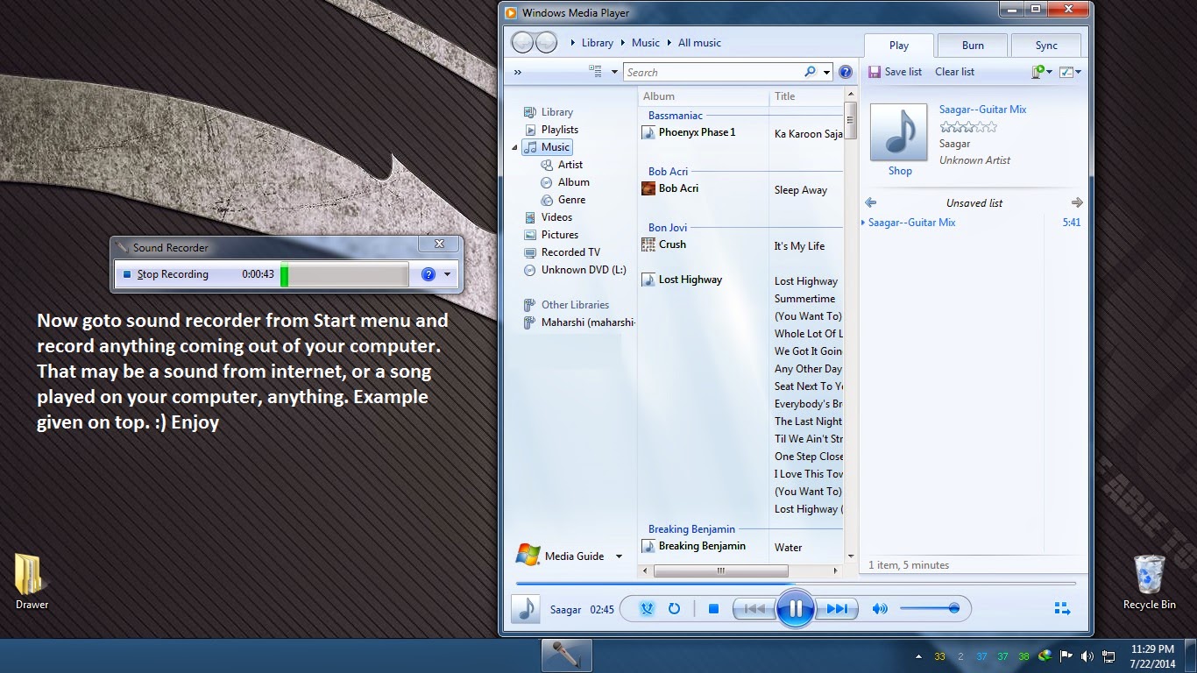Pause the playing song

point(796,608)
